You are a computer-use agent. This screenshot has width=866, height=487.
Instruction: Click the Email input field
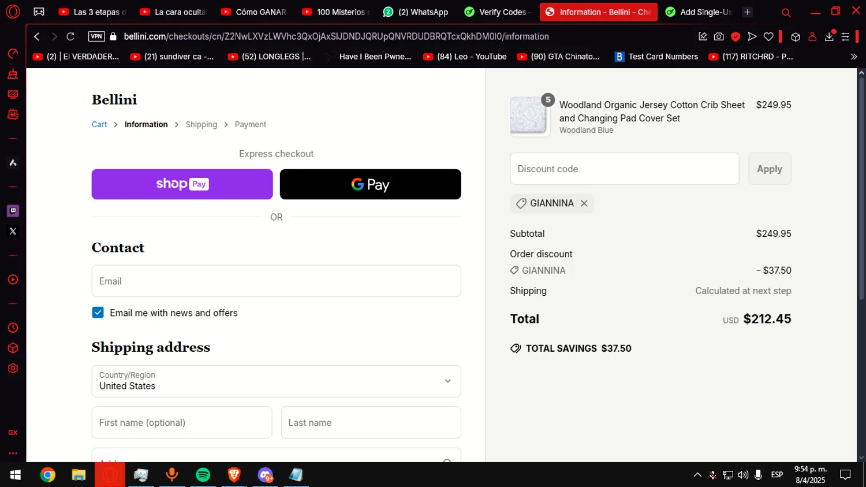[276, 281]
